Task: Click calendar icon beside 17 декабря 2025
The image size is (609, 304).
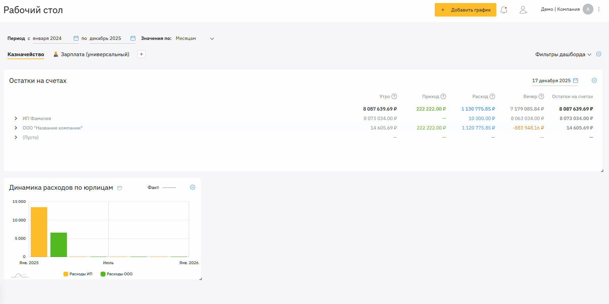Action: 576,80
